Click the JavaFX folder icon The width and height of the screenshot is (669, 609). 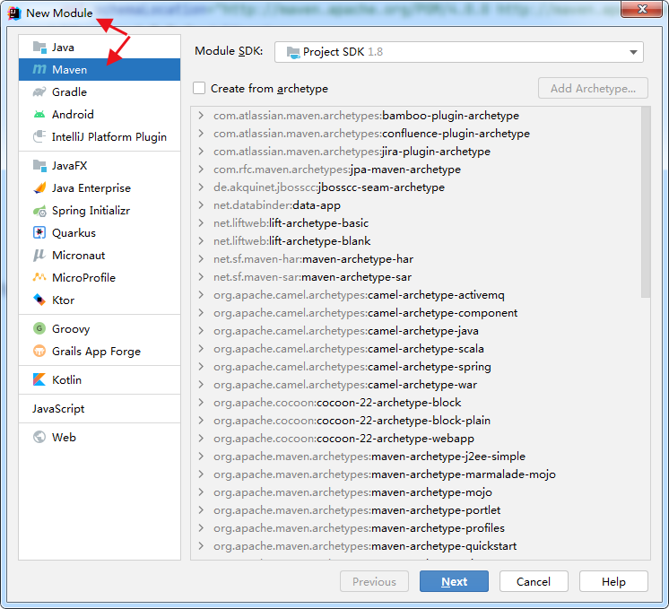39,166
